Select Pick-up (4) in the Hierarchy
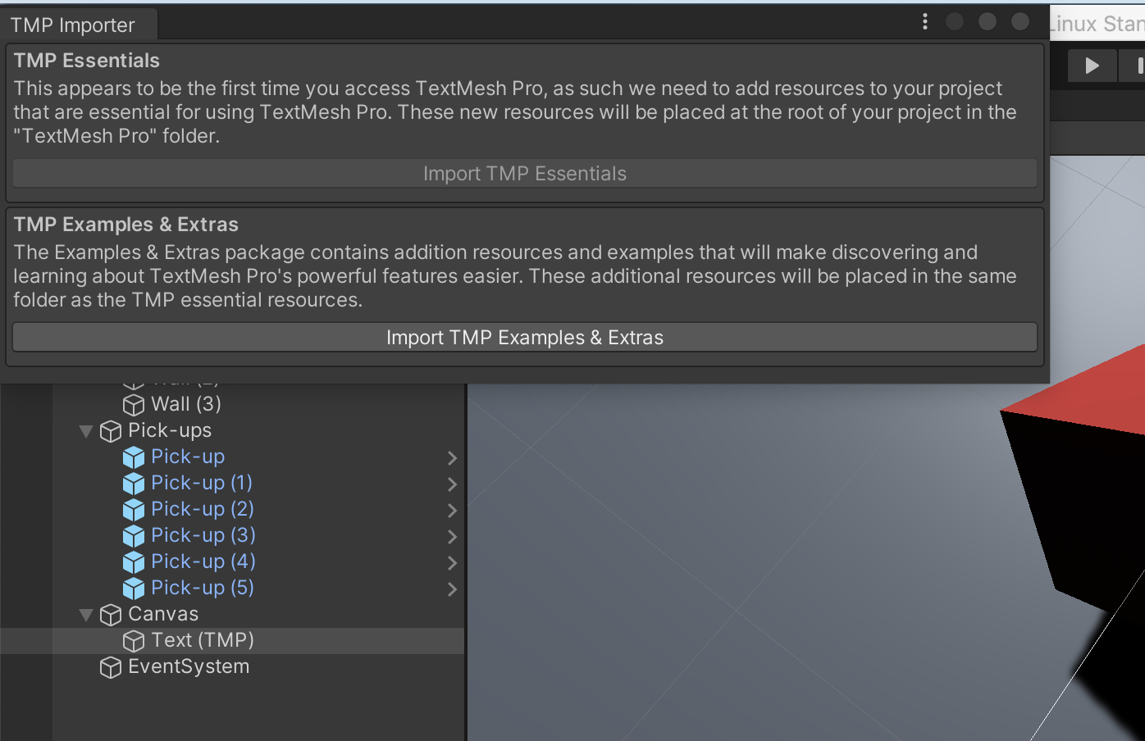The image size is (1145, 741). pos(203,561)
